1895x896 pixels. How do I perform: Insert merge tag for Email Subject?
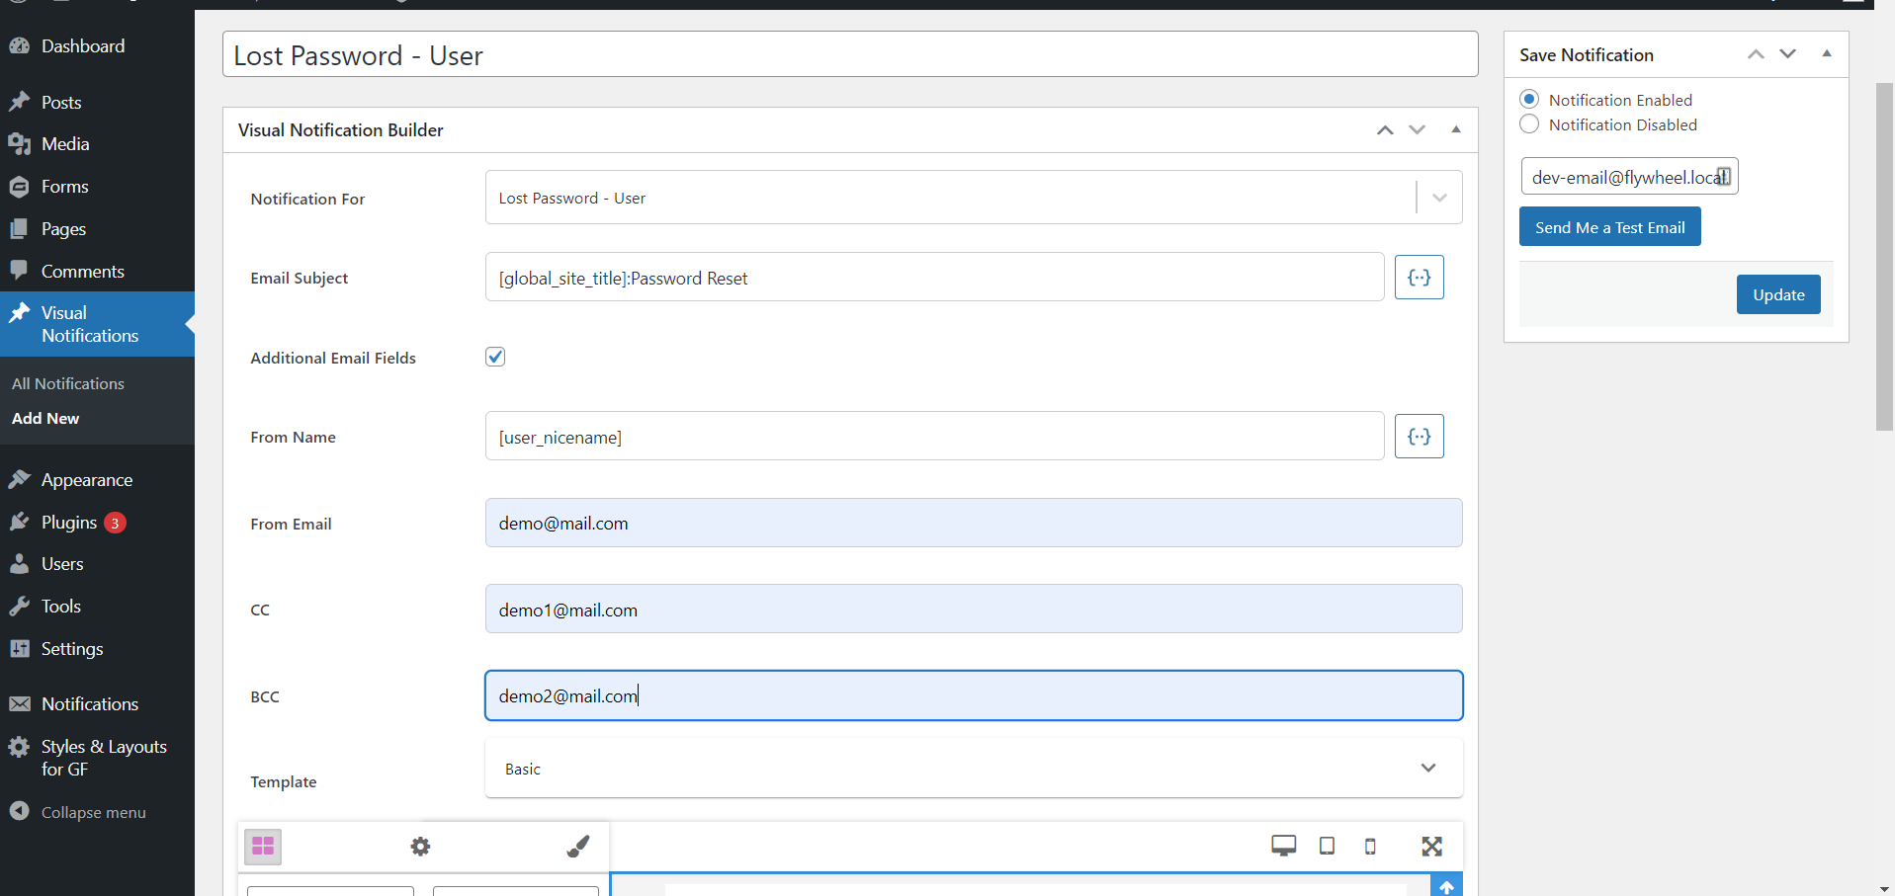coord(1419,278)
